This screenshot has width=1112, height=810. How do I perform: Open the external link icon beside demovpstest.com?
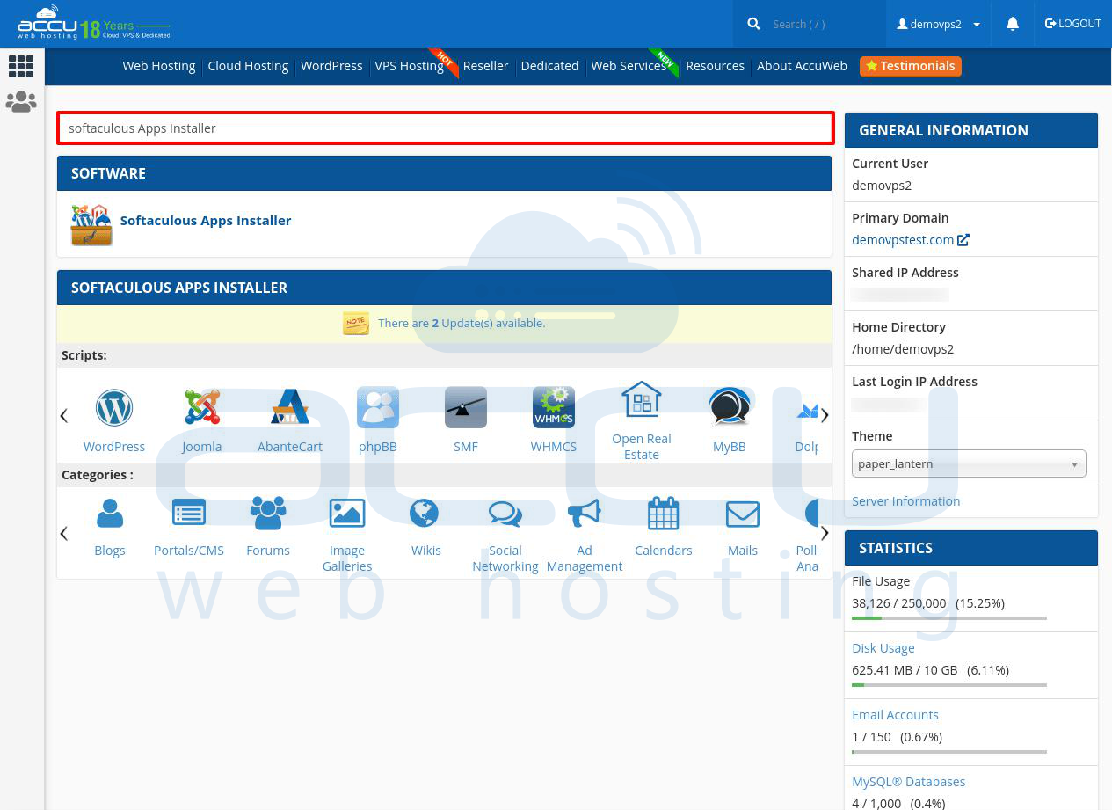point(963,239)
